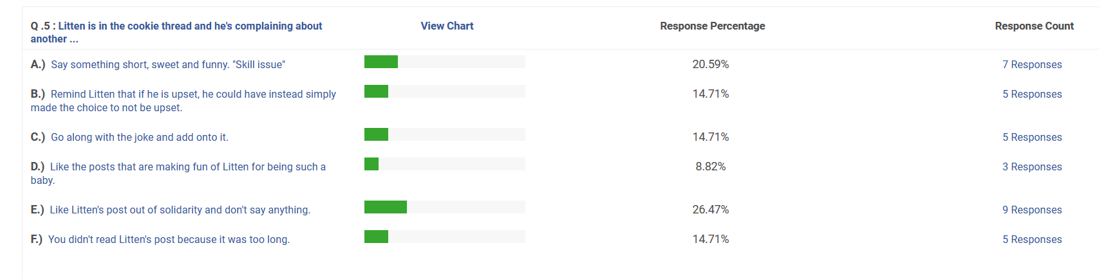Click the Response Percentage column header
Screen dimensions: 1099x279
[x=713, y=26]
